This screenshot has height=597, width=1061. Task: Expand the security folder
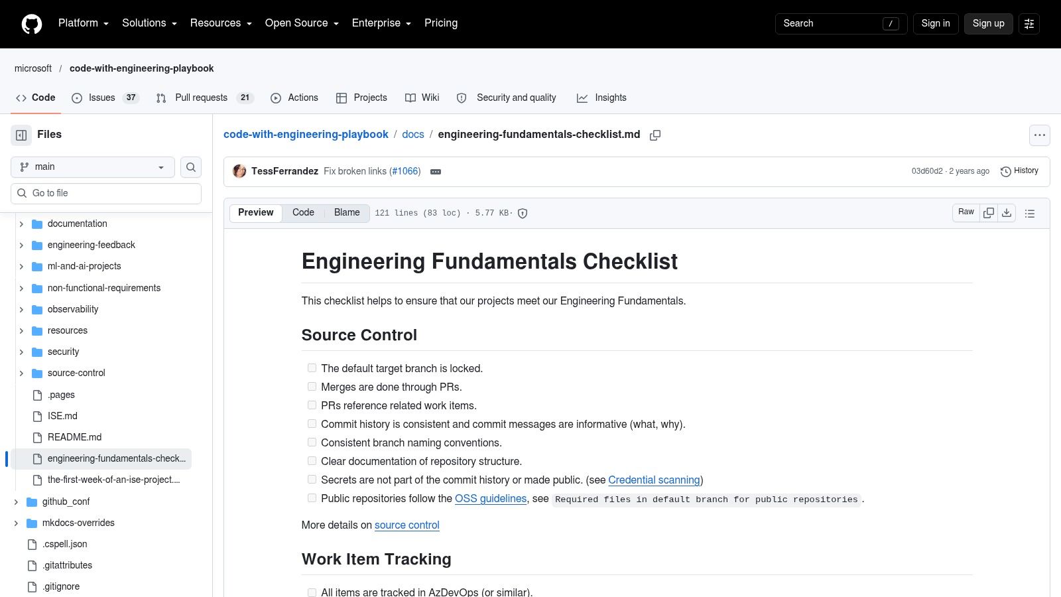(21, 352)
